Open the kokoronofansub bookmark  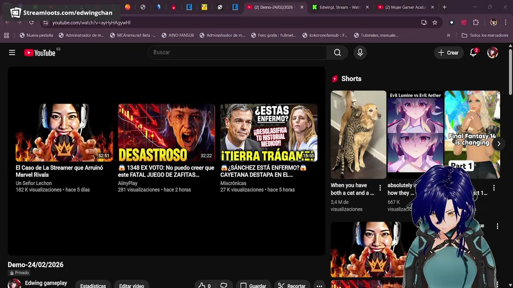325,35
